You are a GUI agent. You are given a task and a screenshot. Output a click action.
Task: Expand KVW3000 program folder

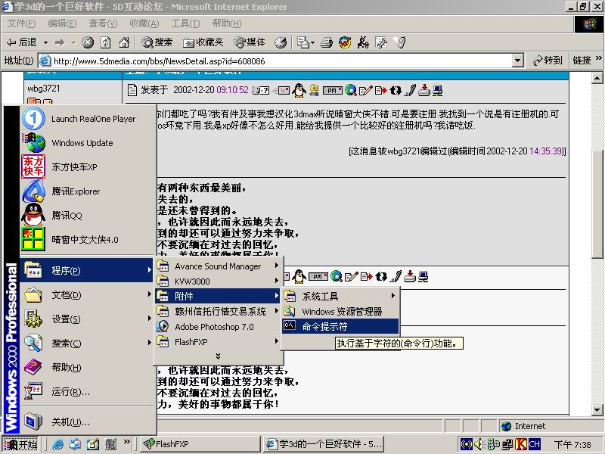point(219,281)
